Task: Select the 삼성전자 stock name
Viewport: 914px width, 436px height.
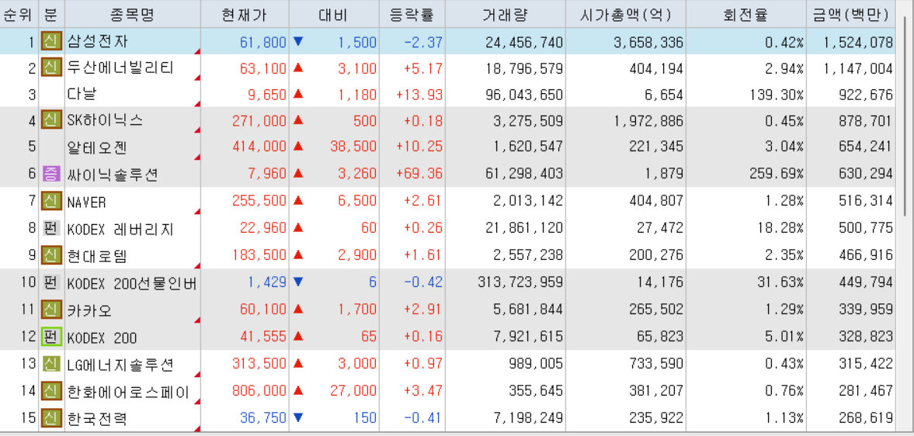Action: pos(97,42)
